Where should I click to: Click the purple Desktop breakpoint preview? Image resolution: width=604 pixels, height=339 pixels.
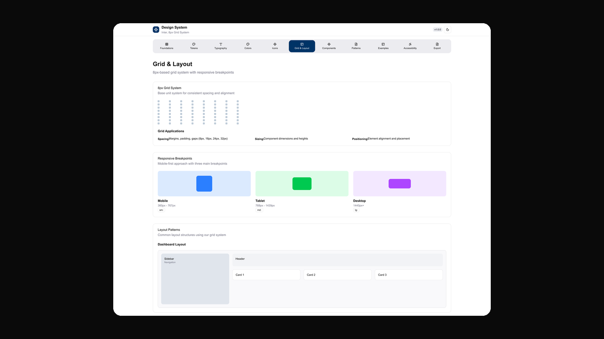(400, 184)
